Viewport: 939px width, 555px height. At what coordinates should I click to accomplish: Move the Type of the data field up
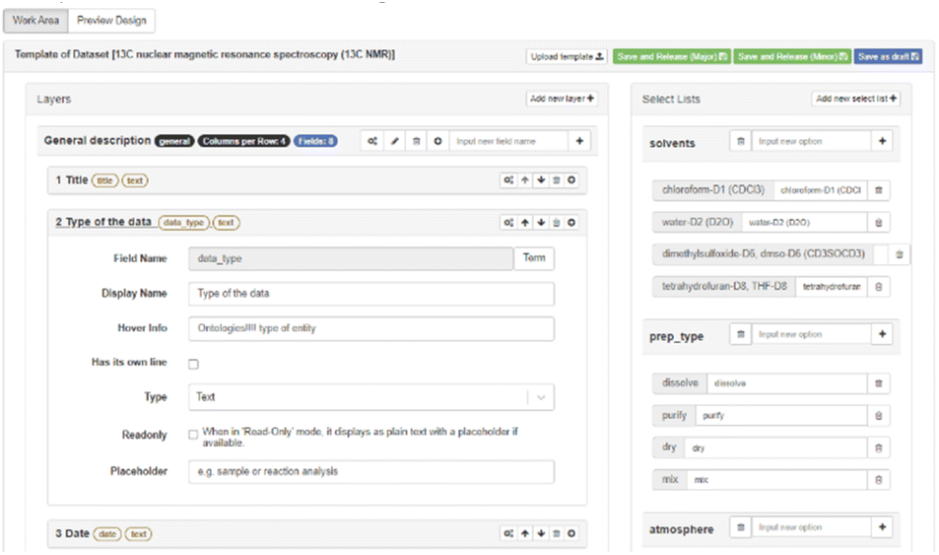524,223
